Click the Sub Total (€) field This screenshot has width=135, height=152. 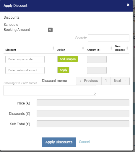click(x=83, y=124)
